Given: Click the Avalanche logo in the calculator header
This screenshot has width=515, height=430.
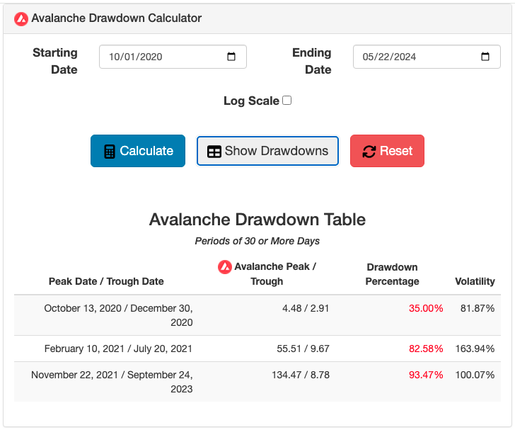Looking at the screenshot, I should (21, 18).
